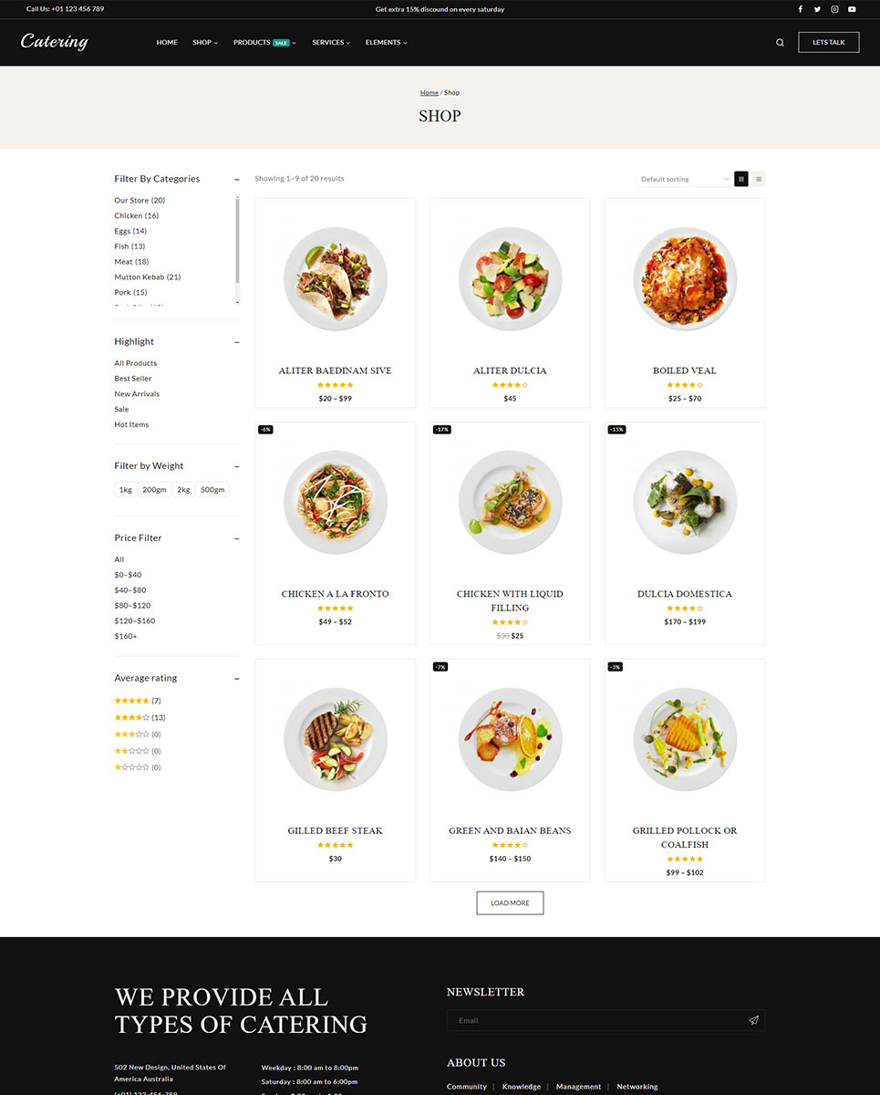The height and width of the screenshot is (1095, 880).
Task: Collapse the Price Filter section
Action: coord(237,538)
